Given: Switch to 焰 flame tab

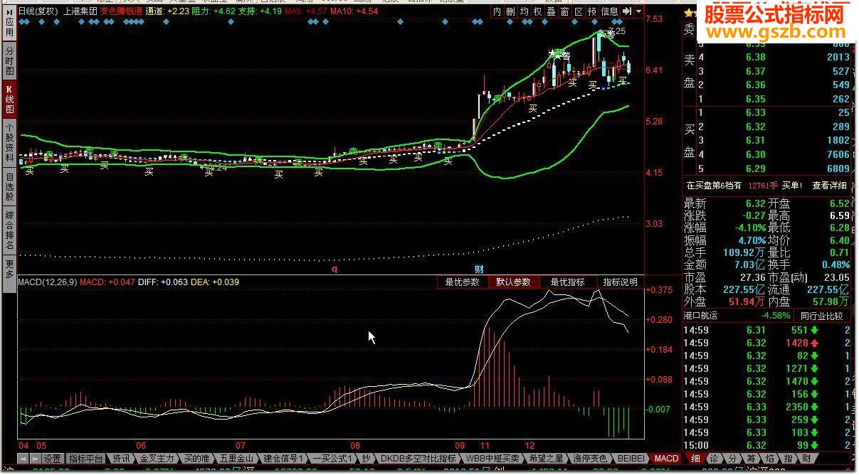Looking at the screenshot, I should point(769,459).
